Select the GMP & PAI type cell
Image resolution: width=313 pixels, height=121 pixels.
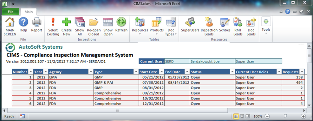pos(116,82)
